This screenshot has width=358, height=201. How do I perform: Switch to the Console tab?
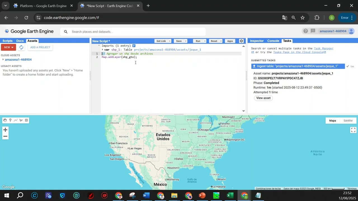click(273, 41)
